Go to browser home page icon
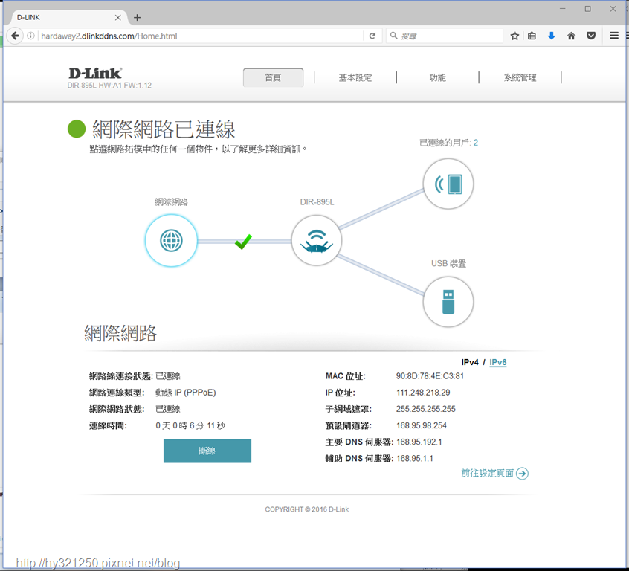Viewport: 629px width, 571px height. click(571, 36)
